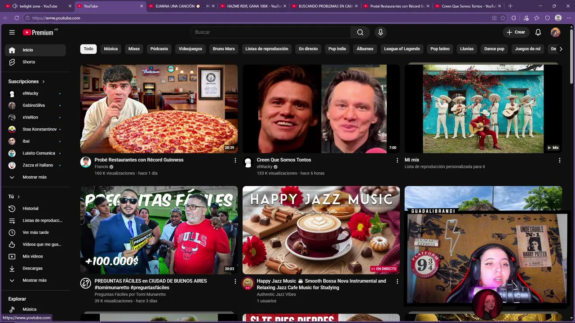Open the hamburger guide menu
The image size is (575, 323).
[12, 32]
